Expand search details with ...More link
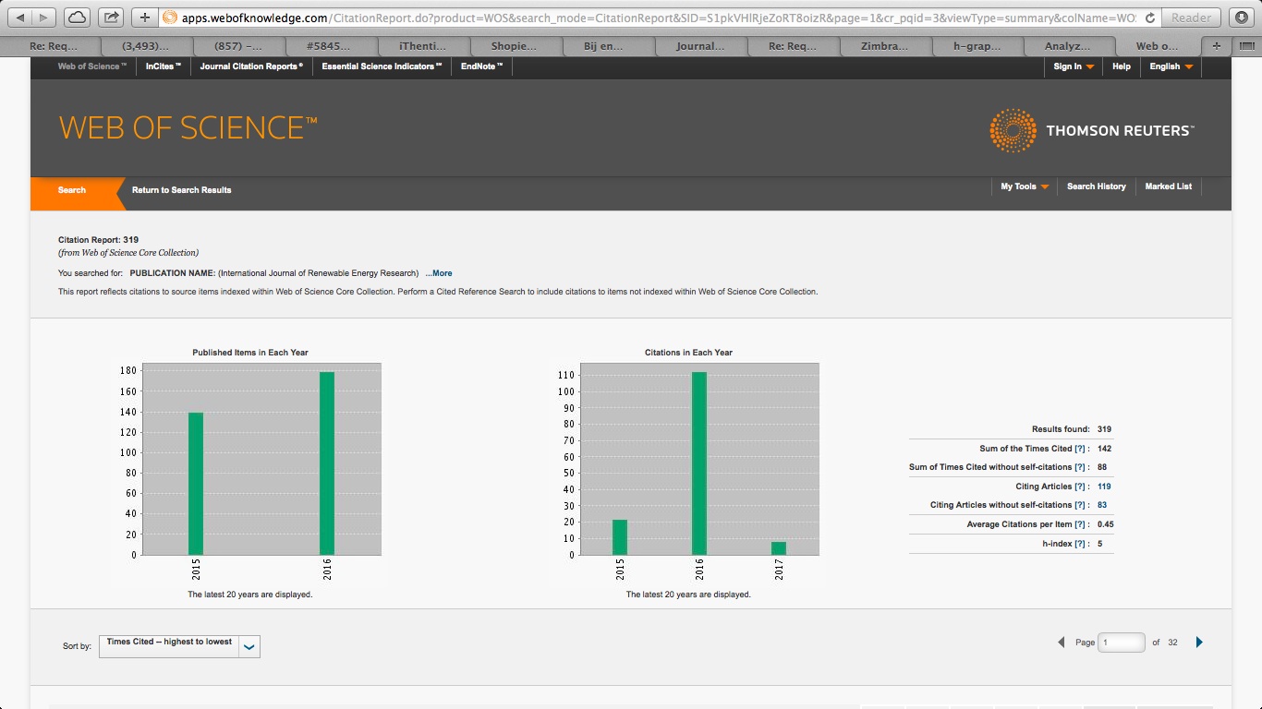1262x709 pixels. 439,273
